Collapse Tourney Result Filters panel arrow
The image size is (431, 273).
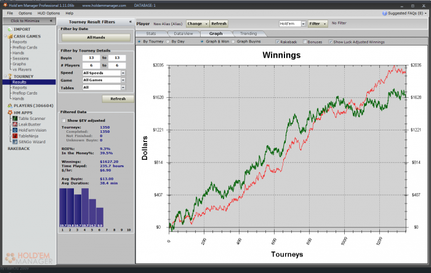131,22
